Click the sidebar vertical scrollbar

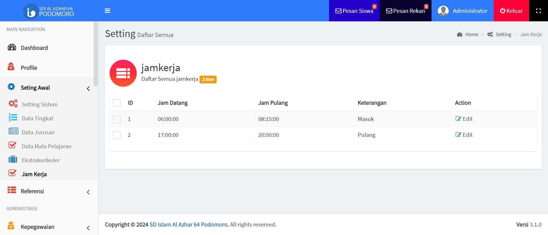coord(96,54)
